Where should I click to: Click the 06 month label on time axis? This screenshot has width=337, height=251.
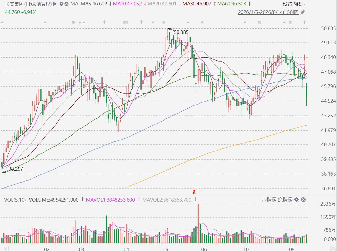click(204, 249)
